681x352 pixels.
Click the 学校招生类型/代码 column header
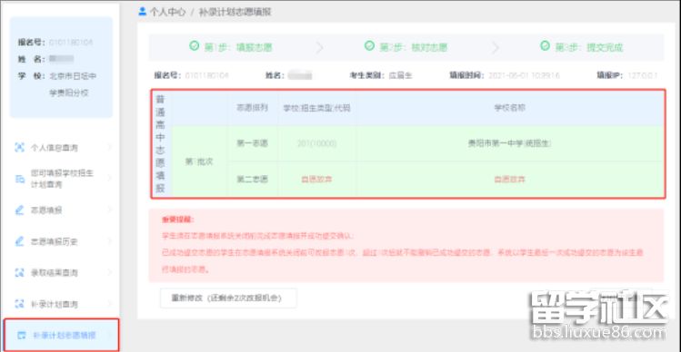pos(316,108)
